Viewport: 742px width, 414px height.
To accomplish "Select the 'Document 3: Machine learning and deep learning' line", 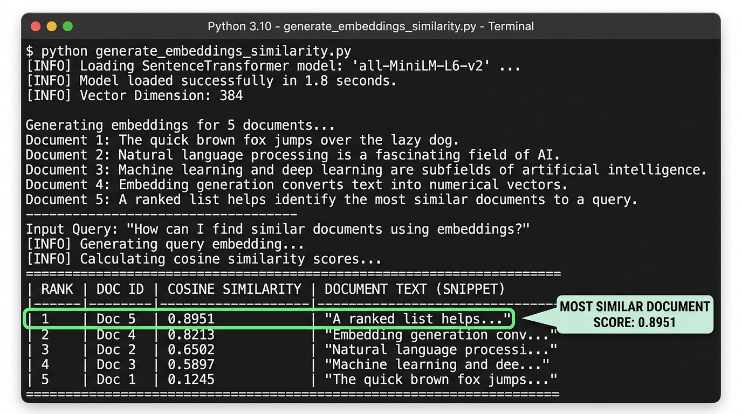I will 367,170.
